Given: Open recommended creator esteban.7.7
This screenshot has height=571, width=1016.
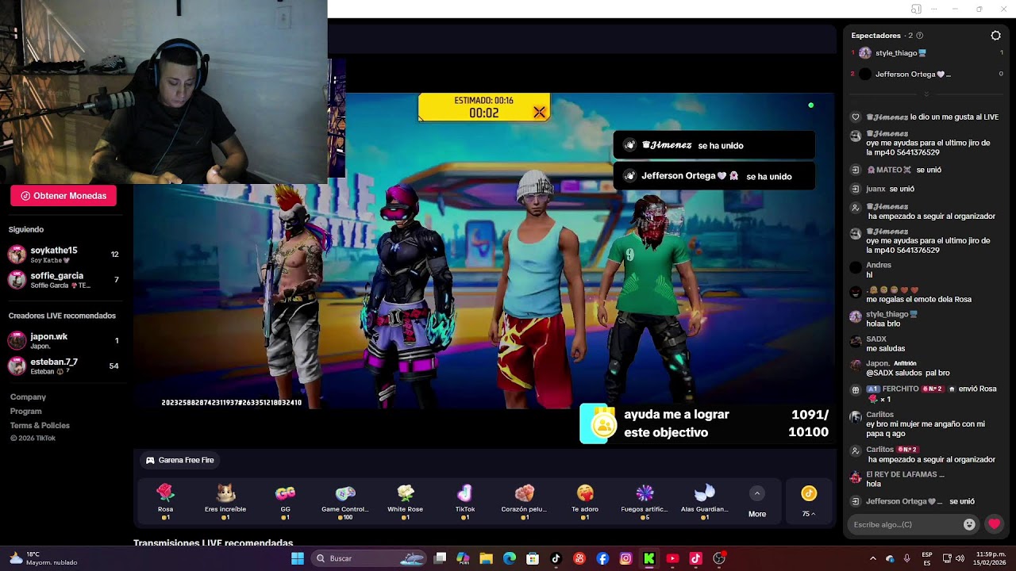Looking at the screenshot, I should pyautogui.click(x=63, y=366).
